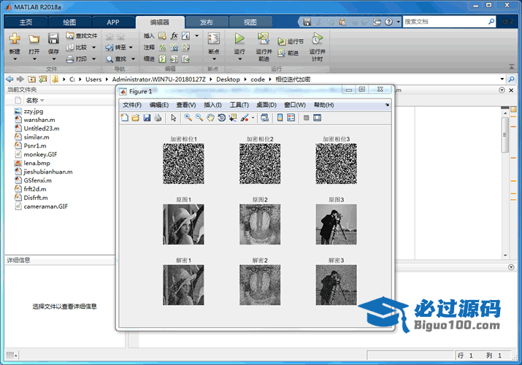Viewport: 522px width, 365px height.
Task: Toggle the Brush data tool in Figure 1
Action: (245, 118)
